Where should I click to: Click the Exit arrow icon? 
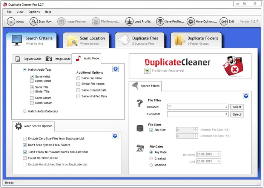224,21
